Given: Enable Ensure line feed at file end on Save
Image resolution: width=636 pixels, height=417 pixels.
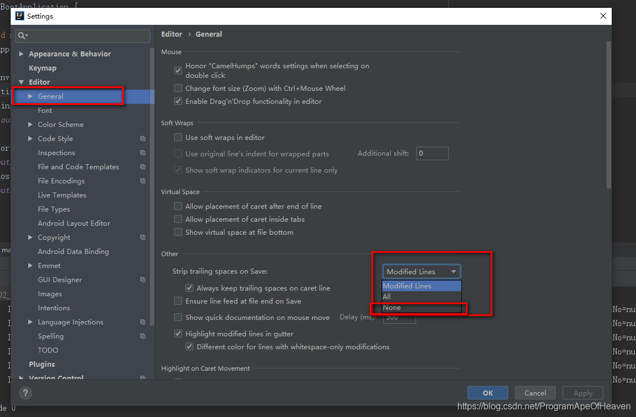Looking at the screenshot, I should 178,301.
